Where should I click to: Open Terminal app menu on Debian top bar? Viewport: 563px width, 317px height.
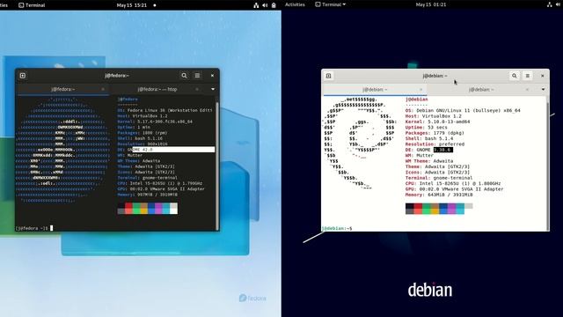[331, 4]
